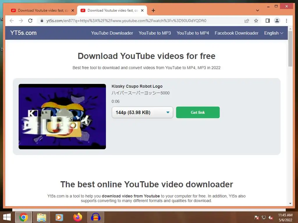Open the 144p (53.98 KB) quality dropdown

tap(142, 112)
